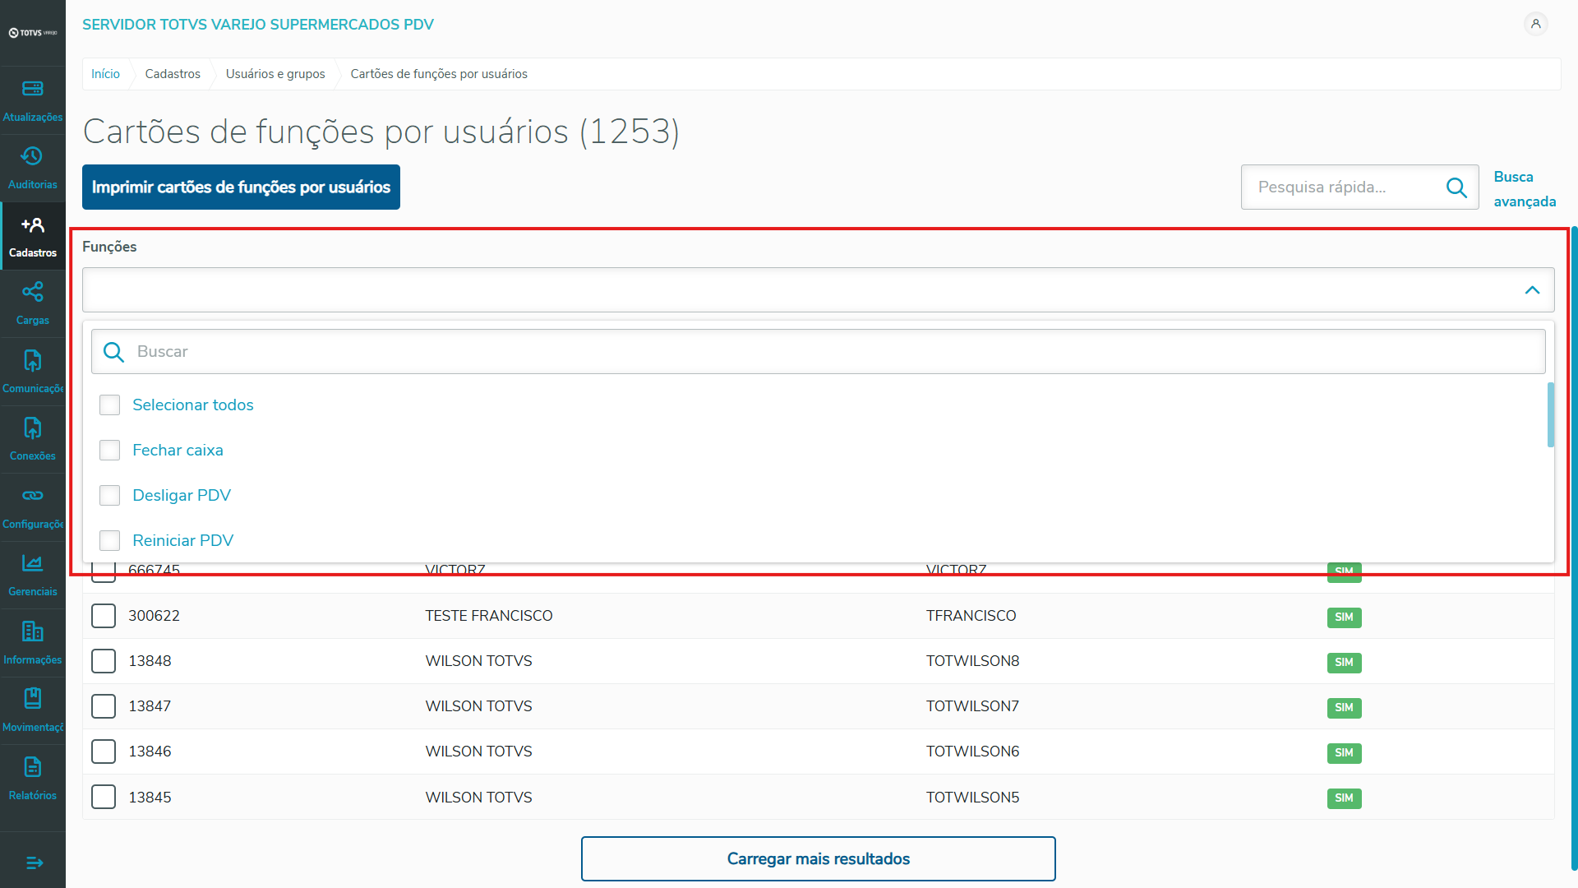Screen dimensions: 1578x888
Task: Open the Auditorias history icon
Action: point(33,156)
